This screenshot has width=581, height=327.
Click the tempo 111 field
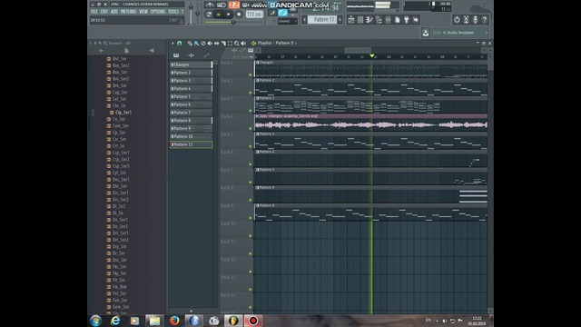[x=254, y=15]
